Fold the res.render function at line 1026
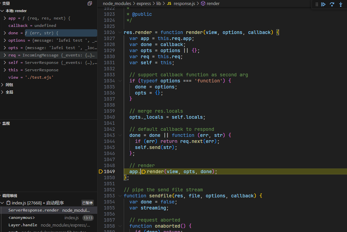Image resolution: width=347 pixels, height=232 pixels. click(120, 33)
